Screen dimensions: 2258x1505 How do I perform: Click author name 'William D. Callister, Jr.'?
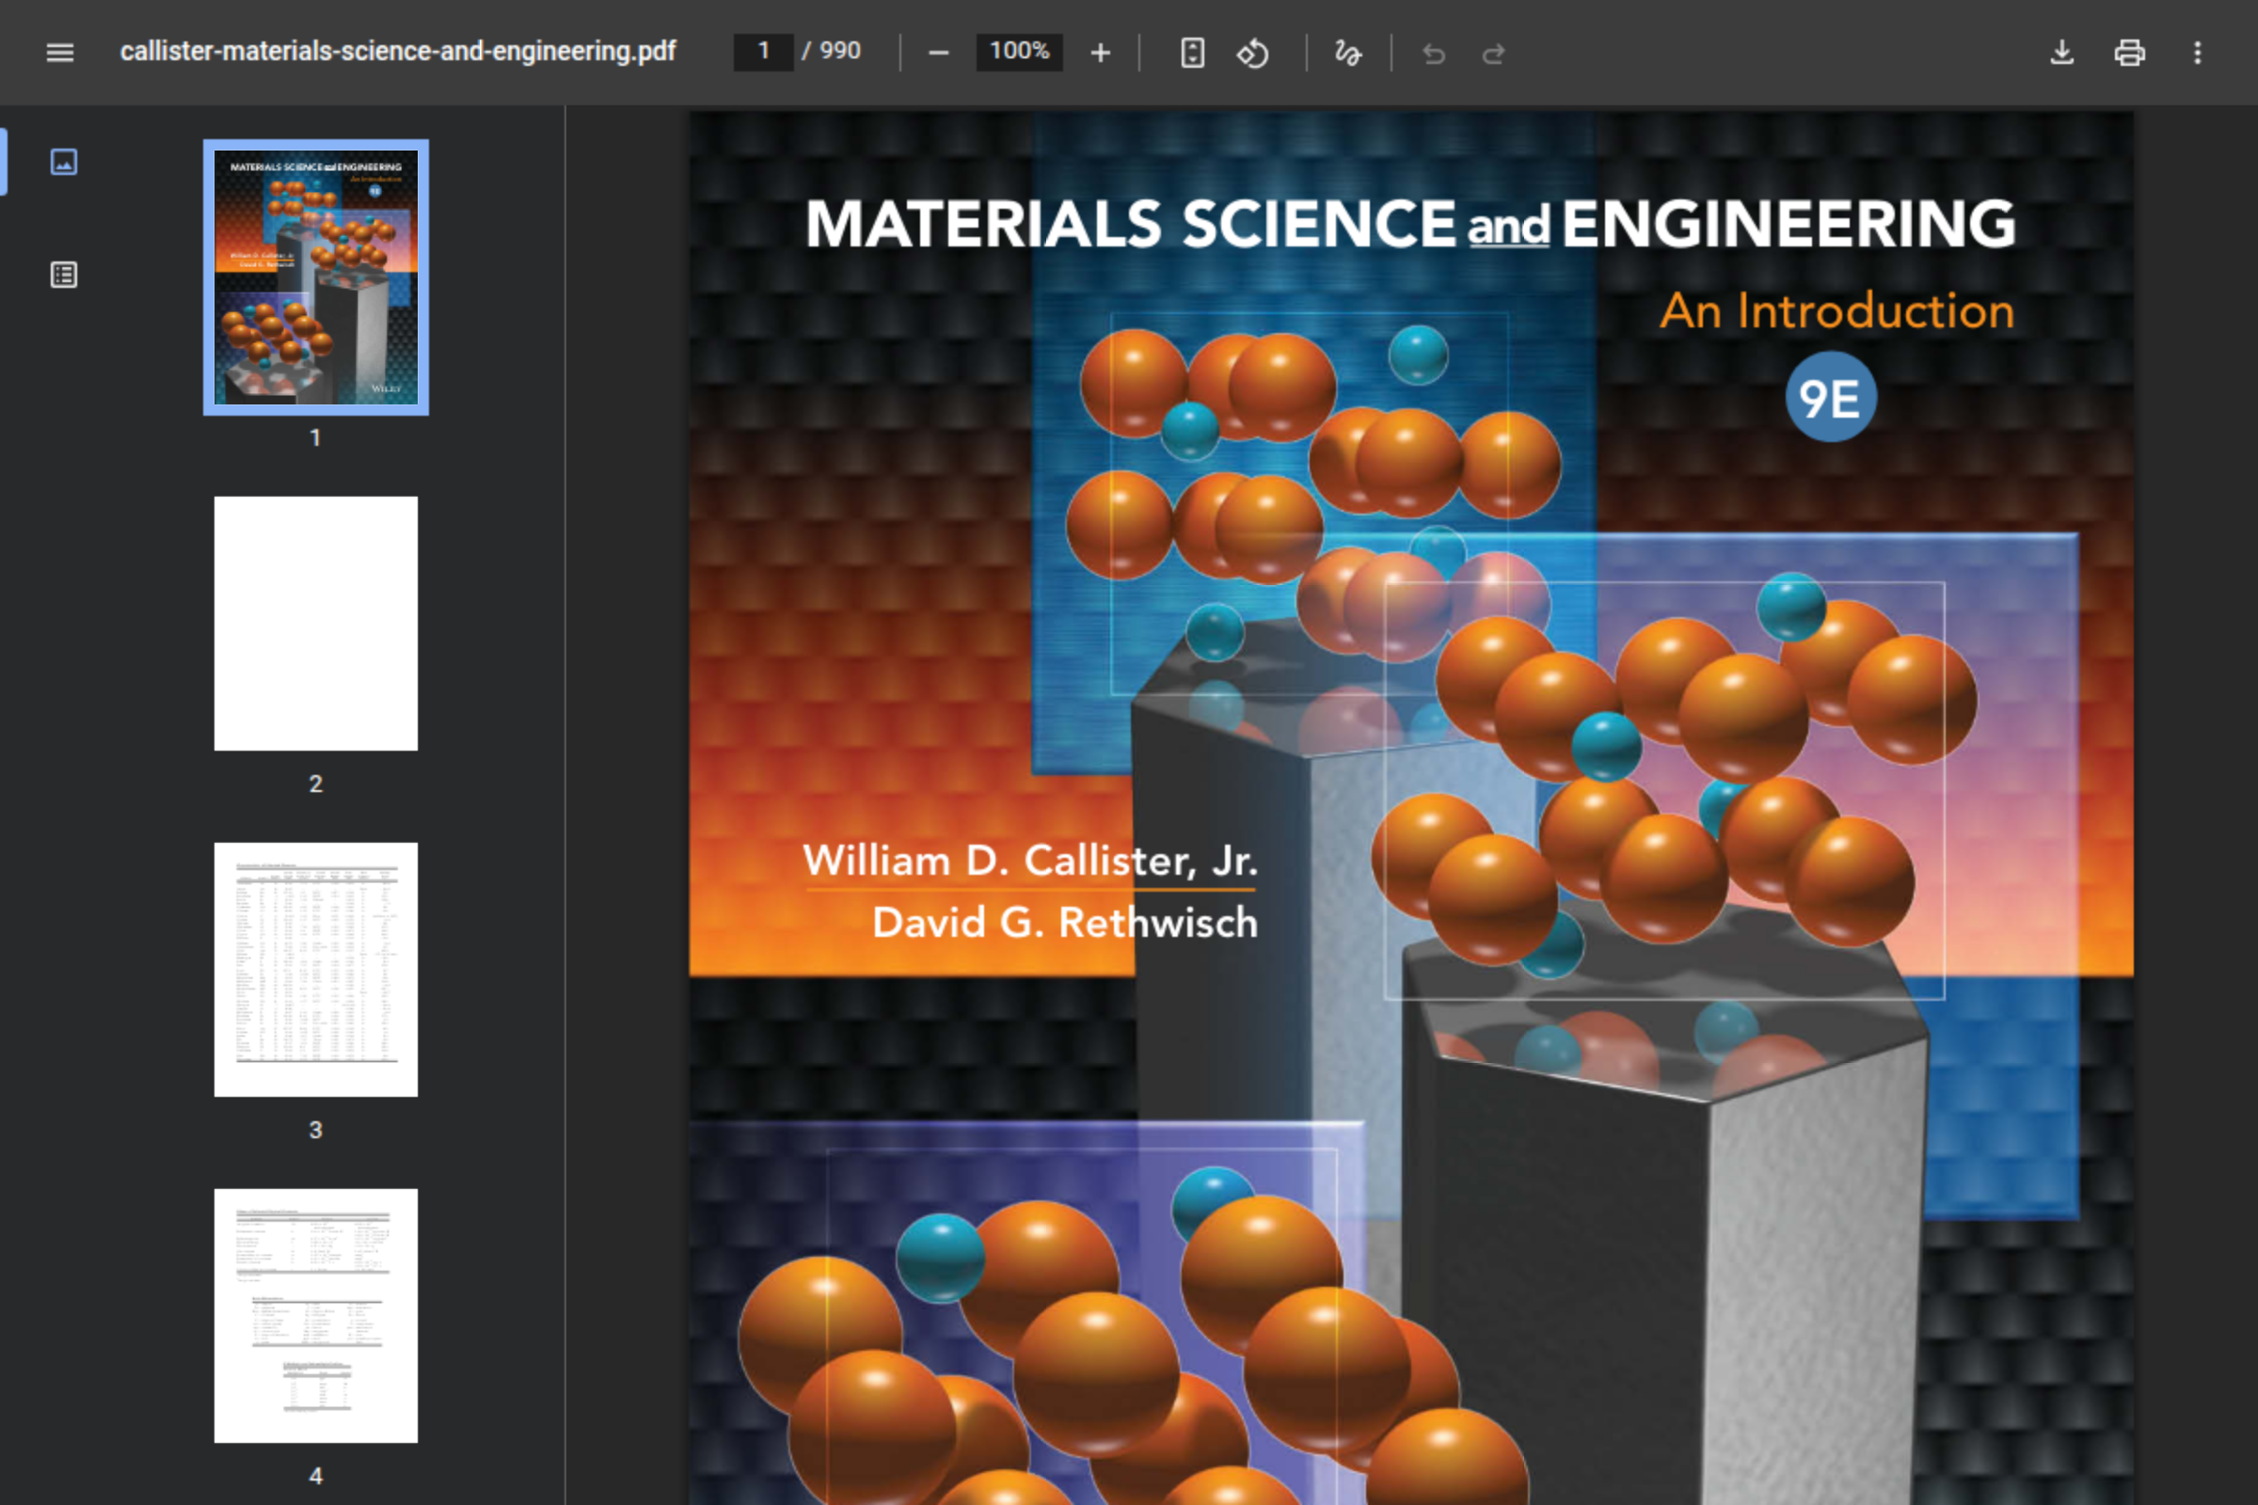1030,860
